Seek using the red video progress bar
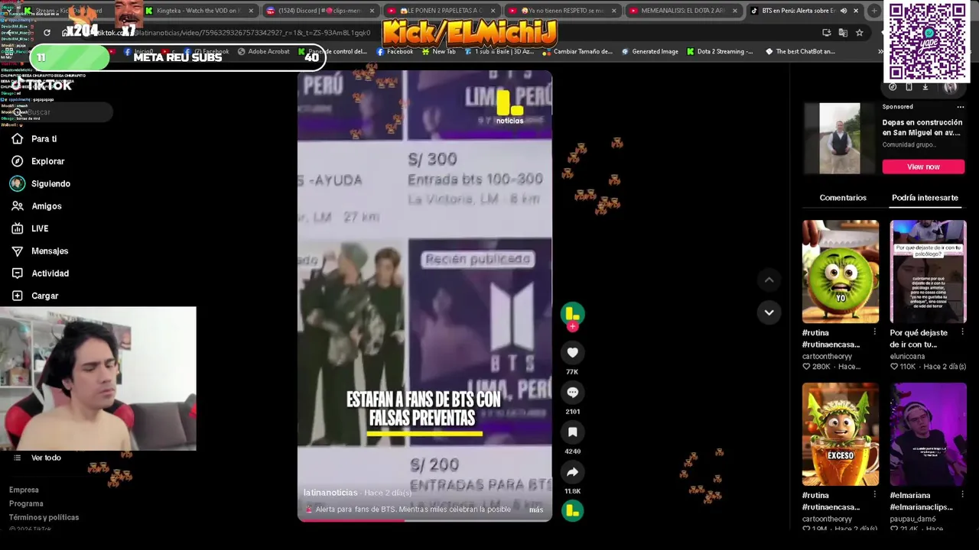The height and width of the screenshot is (550, 979). click(x=424, y=520)
